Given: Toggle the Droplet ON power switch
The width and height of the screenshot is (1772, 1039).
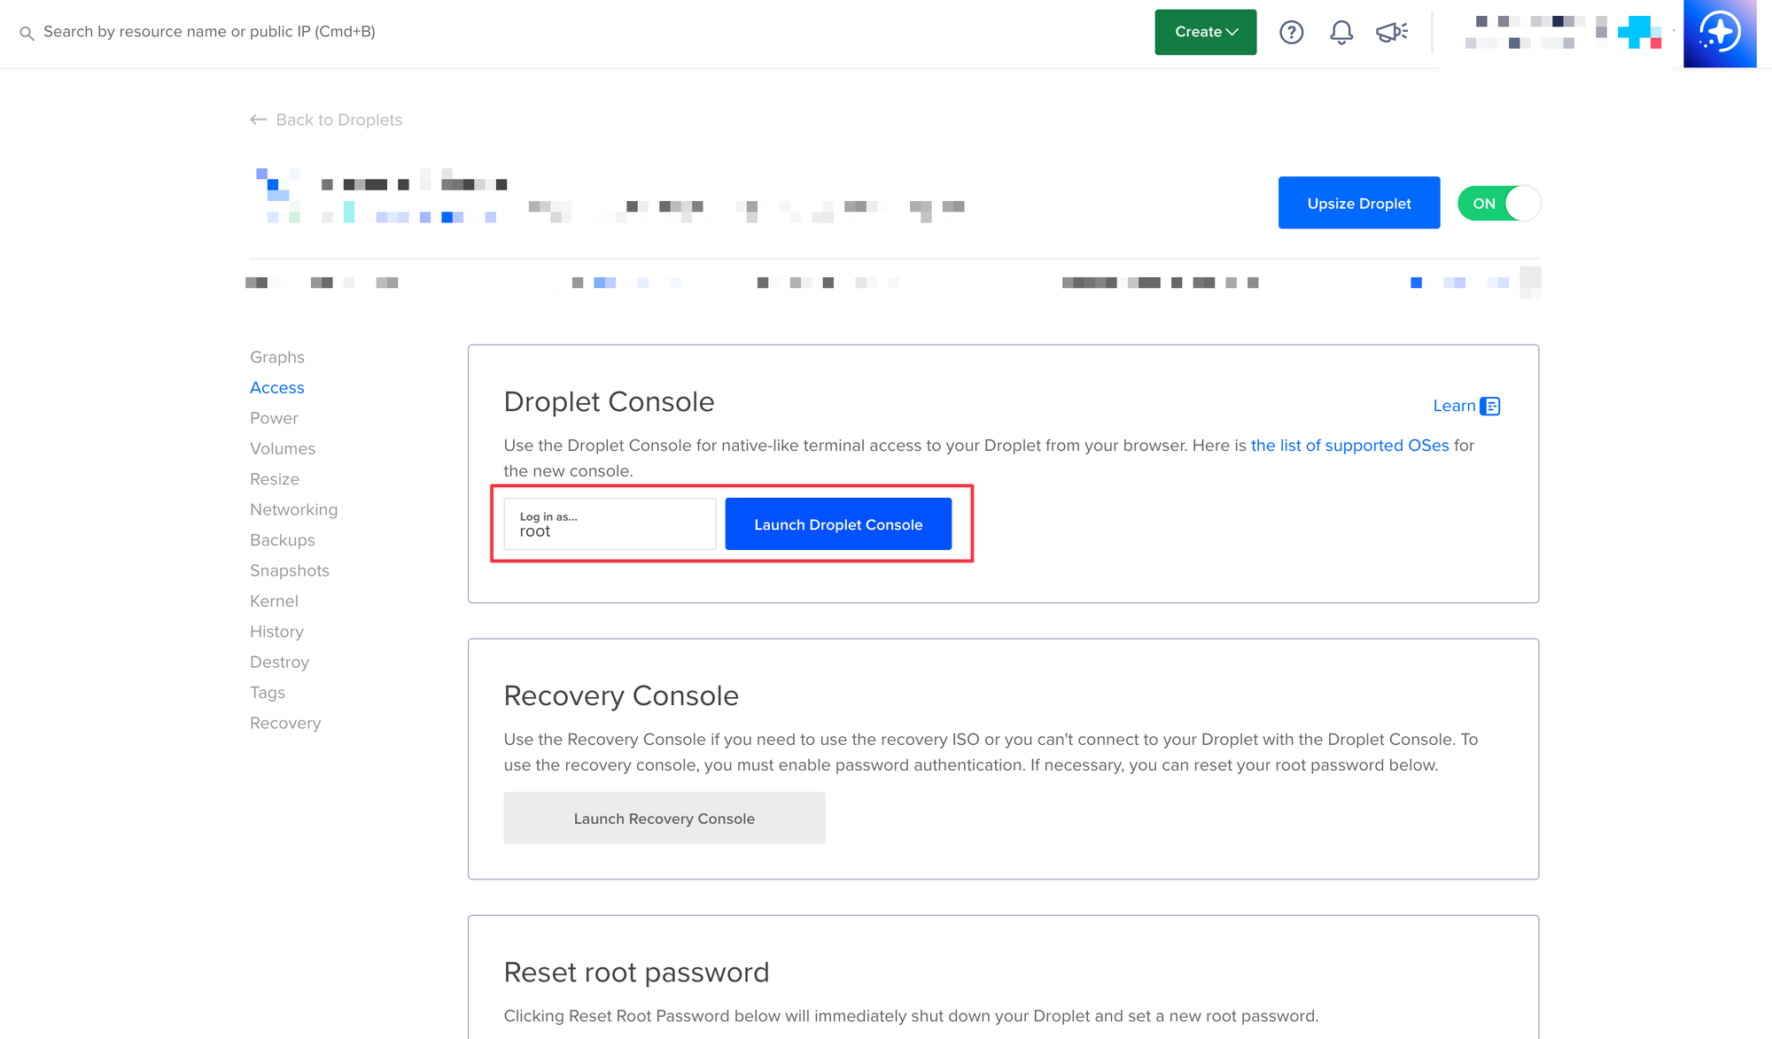Looking at the screenshot, I should (1499, 204).
